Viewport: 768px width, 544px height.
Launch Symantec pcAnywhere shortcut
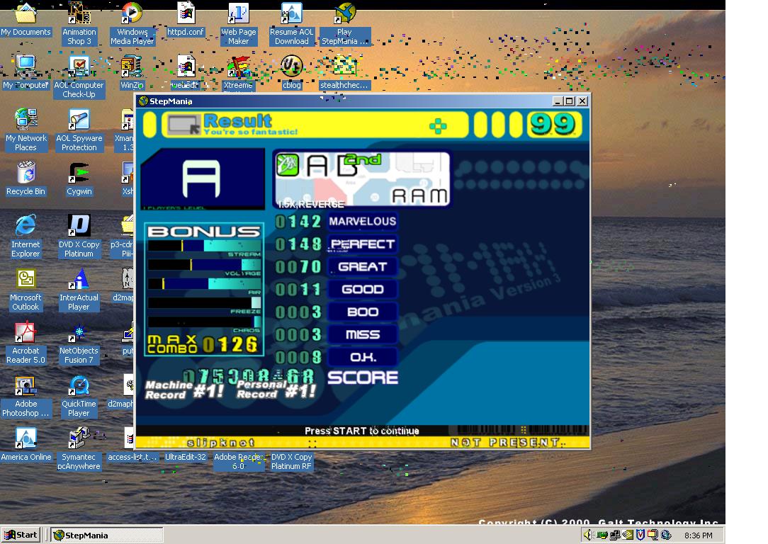click(x=79, y=448)
